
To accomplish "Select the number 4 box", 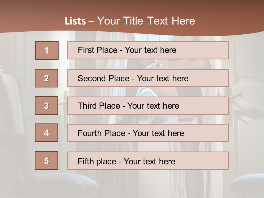I will point(46,133).
